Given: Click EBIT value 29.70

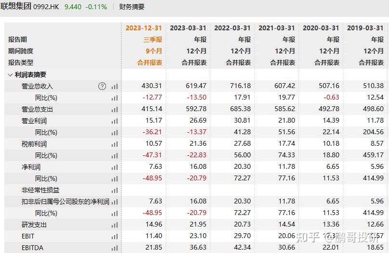Looking at the screenshot, I should click(242, 236).
